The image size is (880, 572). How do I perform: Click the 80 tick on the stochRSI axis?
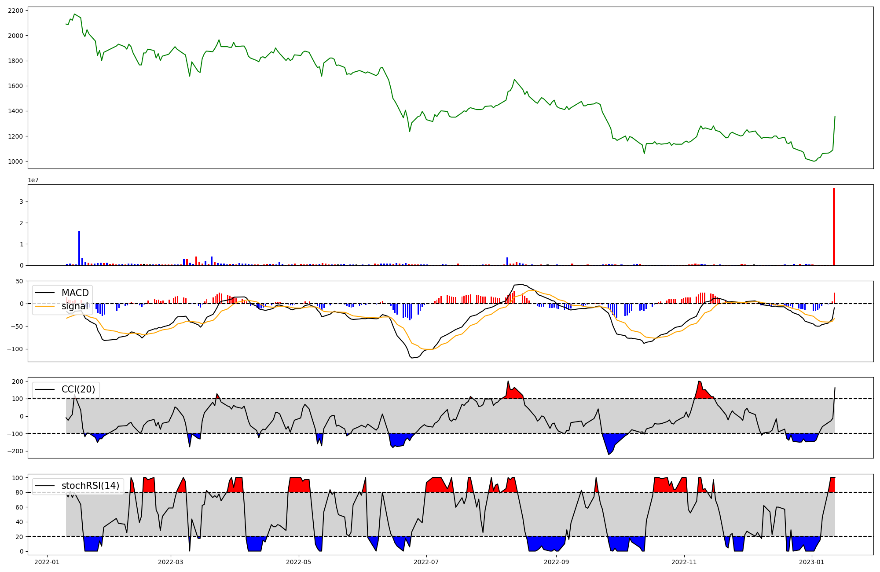coord(20,492)
